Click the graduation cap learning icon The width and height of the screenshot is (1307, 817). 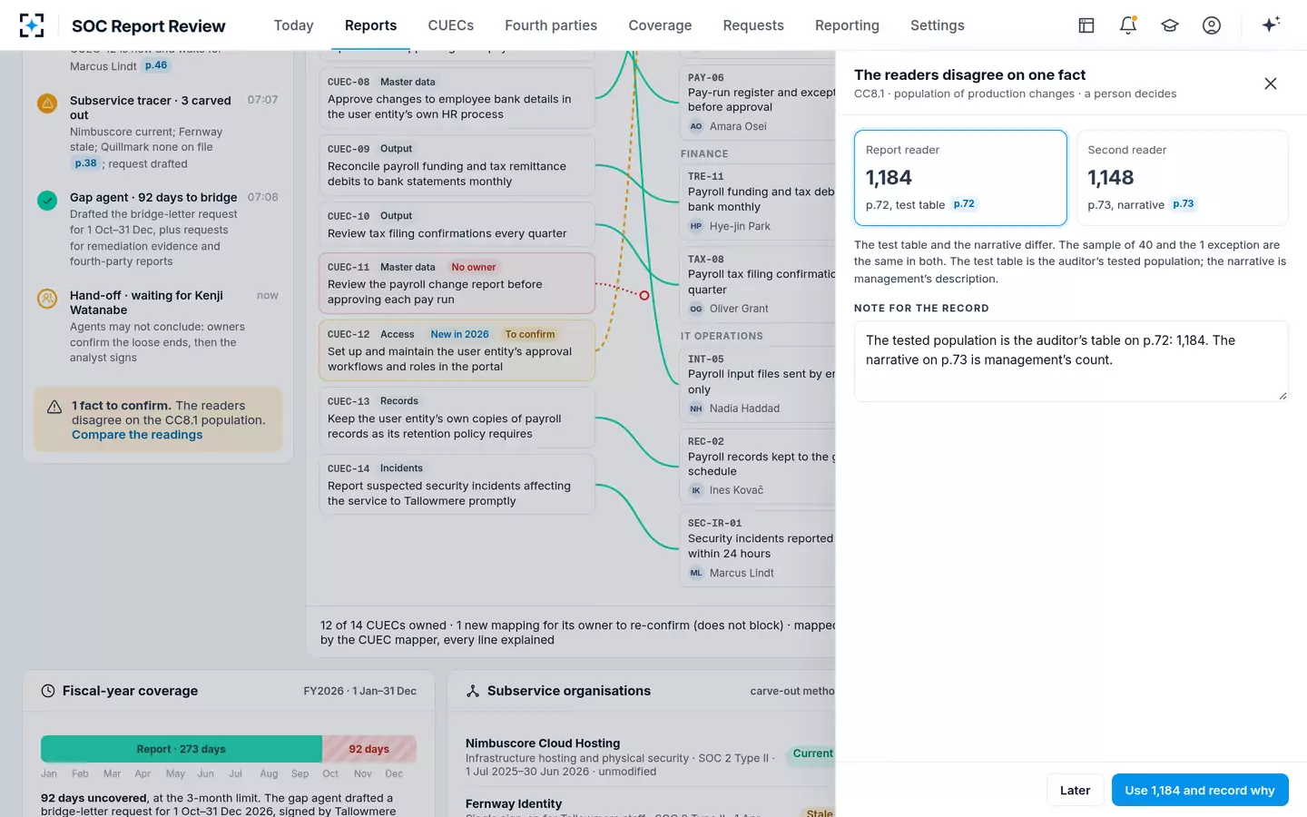click(1170, 25)
